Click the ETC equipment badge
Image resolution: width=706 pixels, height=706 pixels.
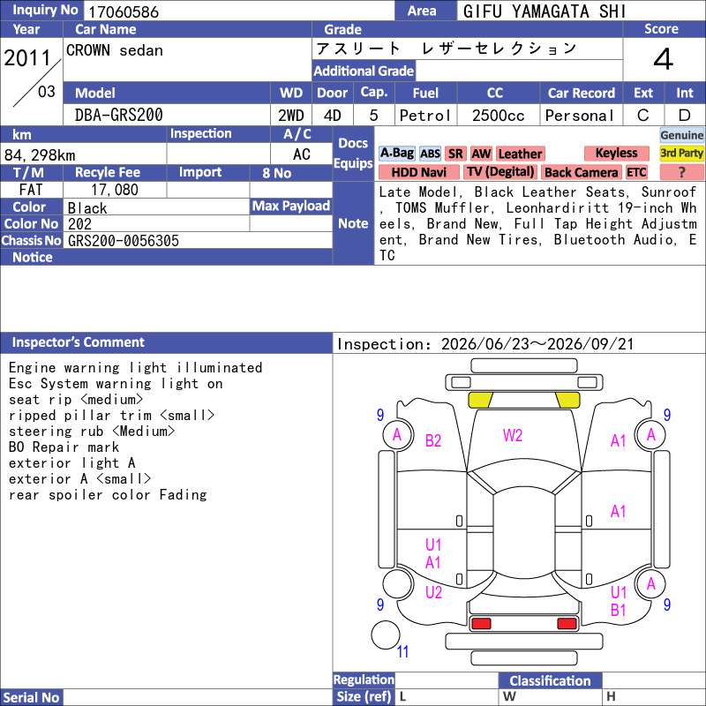point(636,172)
